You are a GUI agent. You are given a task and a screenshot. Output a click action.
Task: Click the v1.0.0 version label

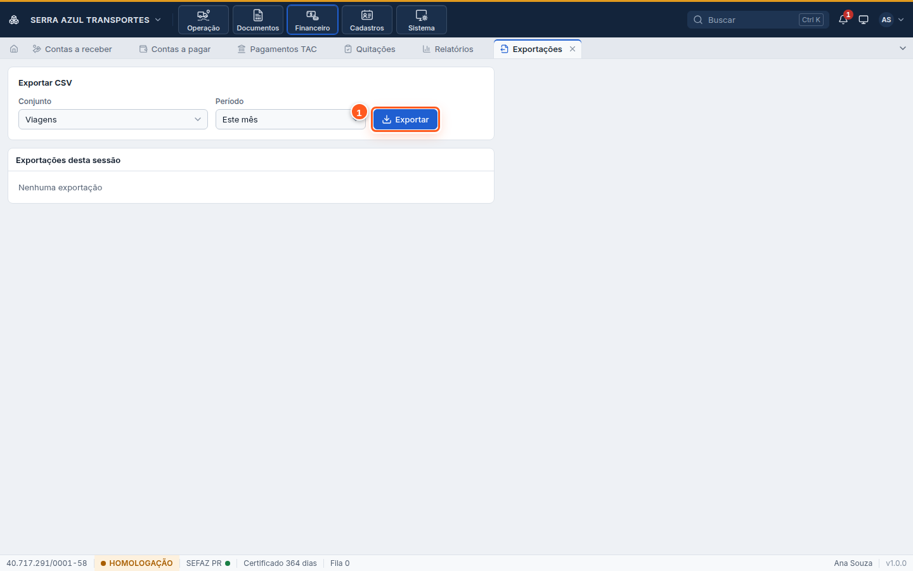896,563
